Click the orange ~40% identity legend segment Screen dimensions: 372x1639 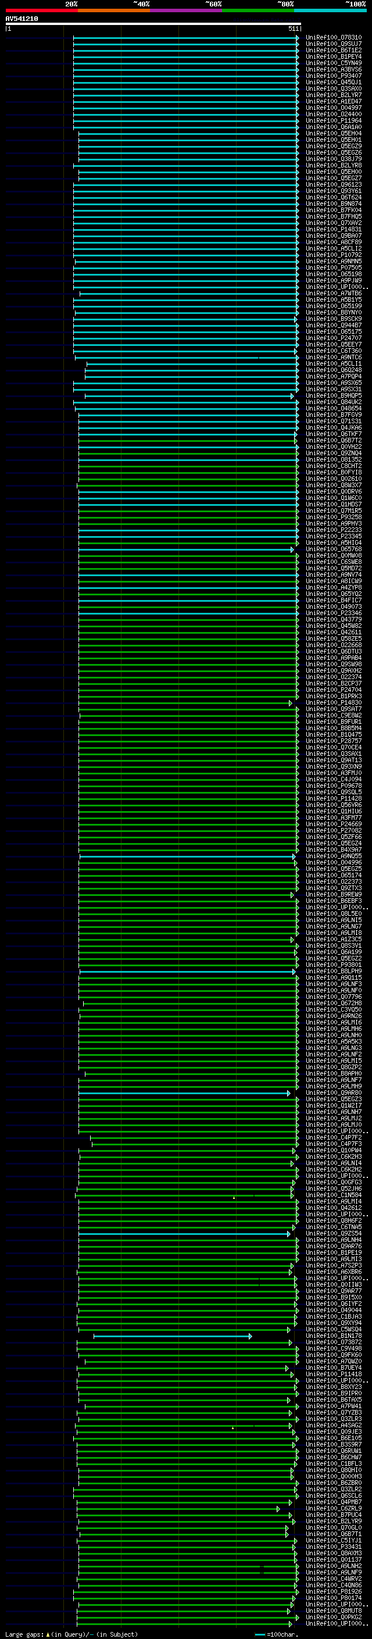(114, 10)
